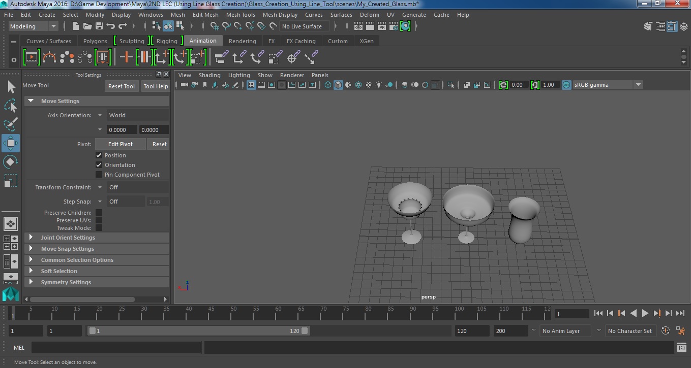Open the Axis Orientation World dropdown
The height and width of the screenshot is (368, 691).
click(137, 115)
